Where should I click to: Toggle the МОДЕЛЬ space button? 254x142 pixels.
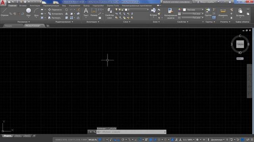click(92, 140)
